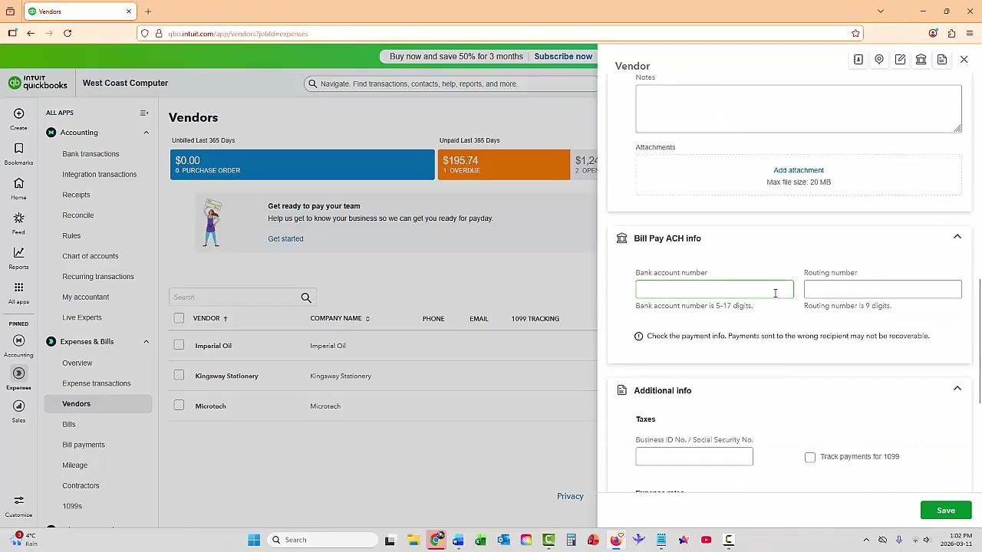Go back in browser
982x552 pixels.
[x=31, y=33]
